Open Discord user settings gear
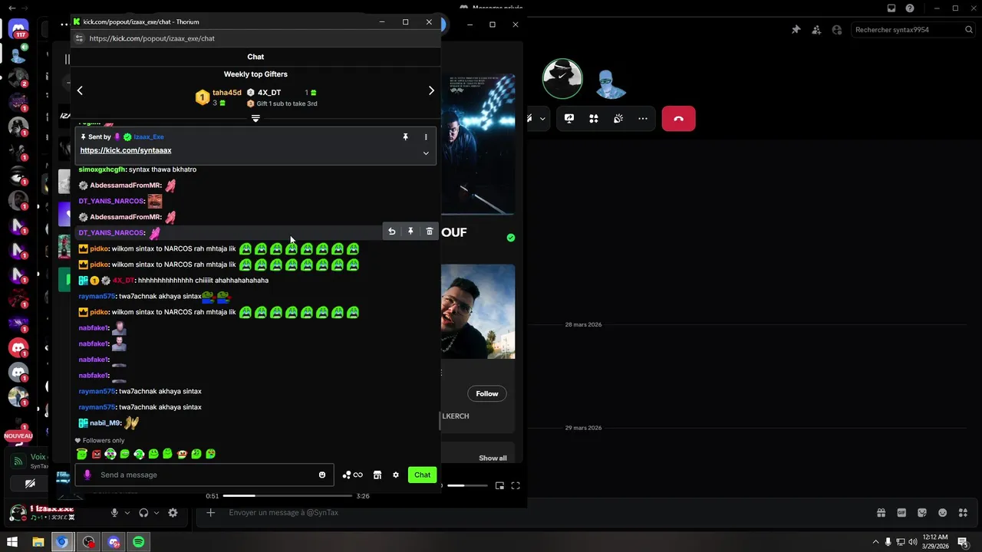The height and width of the screenshot is (552, 982). tap(173, 513)
